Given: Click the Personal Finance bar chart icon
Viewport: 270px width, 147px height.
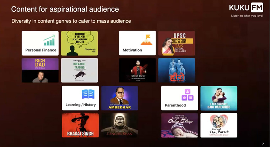Looking at the screenshot, I should 49,40.
